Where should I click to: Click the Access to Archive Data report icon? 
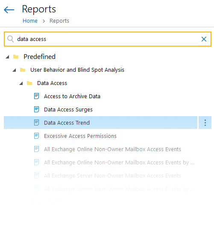coord(36,96)
